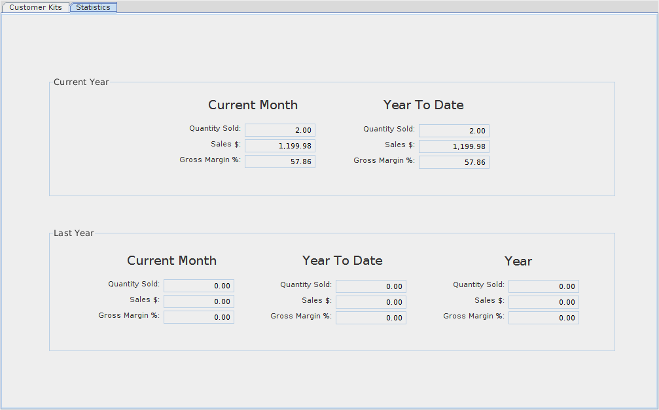Click Current Year's Current Month Gross Margin field
Viewport: 659px width, 410px height.
[279, 162]
